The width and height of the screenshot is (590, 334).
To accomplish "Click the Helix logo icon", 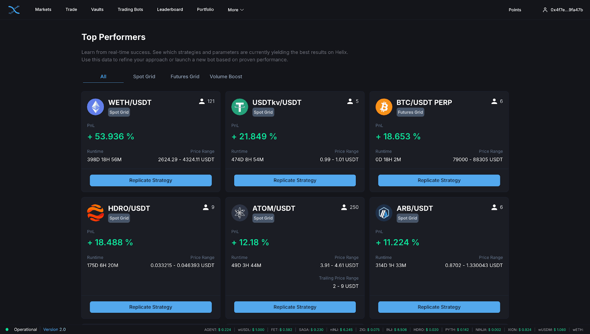I will [14, 10].
